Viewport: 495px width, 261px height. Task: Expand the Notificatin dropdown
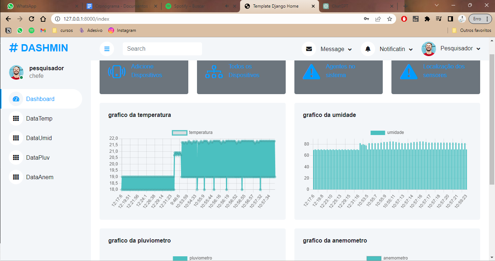point(411,49)
